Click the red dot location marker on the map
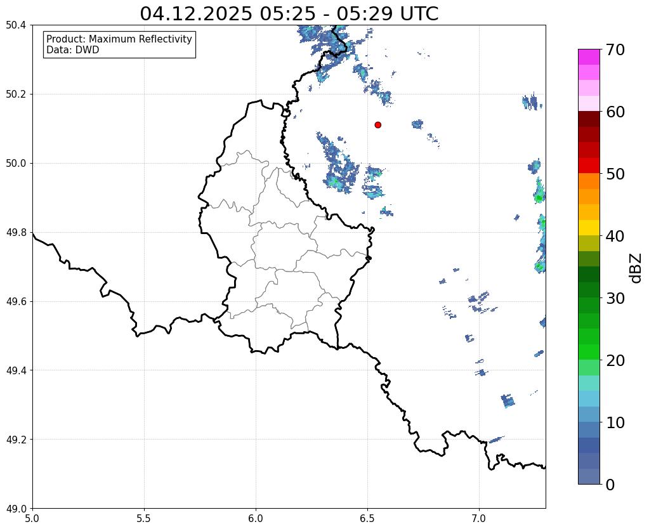 [x=377, y=125]
